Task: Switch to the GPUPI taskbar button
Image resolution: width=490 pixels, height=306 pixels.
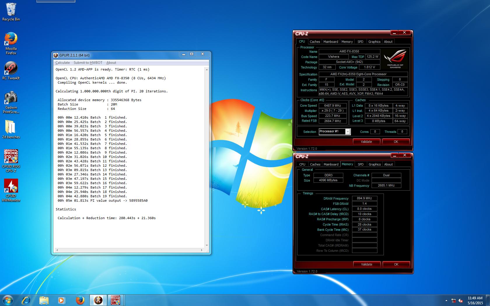Action: (x=98, y=300)
